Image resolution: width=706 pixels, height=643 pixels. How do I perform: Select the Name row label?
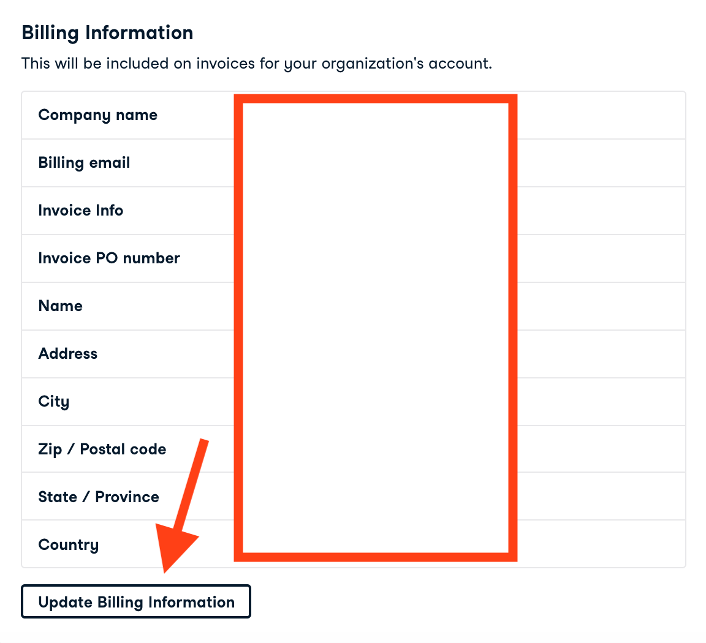(x=60, y=306)
